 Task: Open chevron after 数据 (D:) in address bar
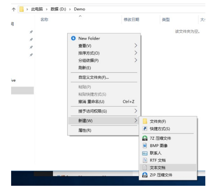click(x=70, y=9)
